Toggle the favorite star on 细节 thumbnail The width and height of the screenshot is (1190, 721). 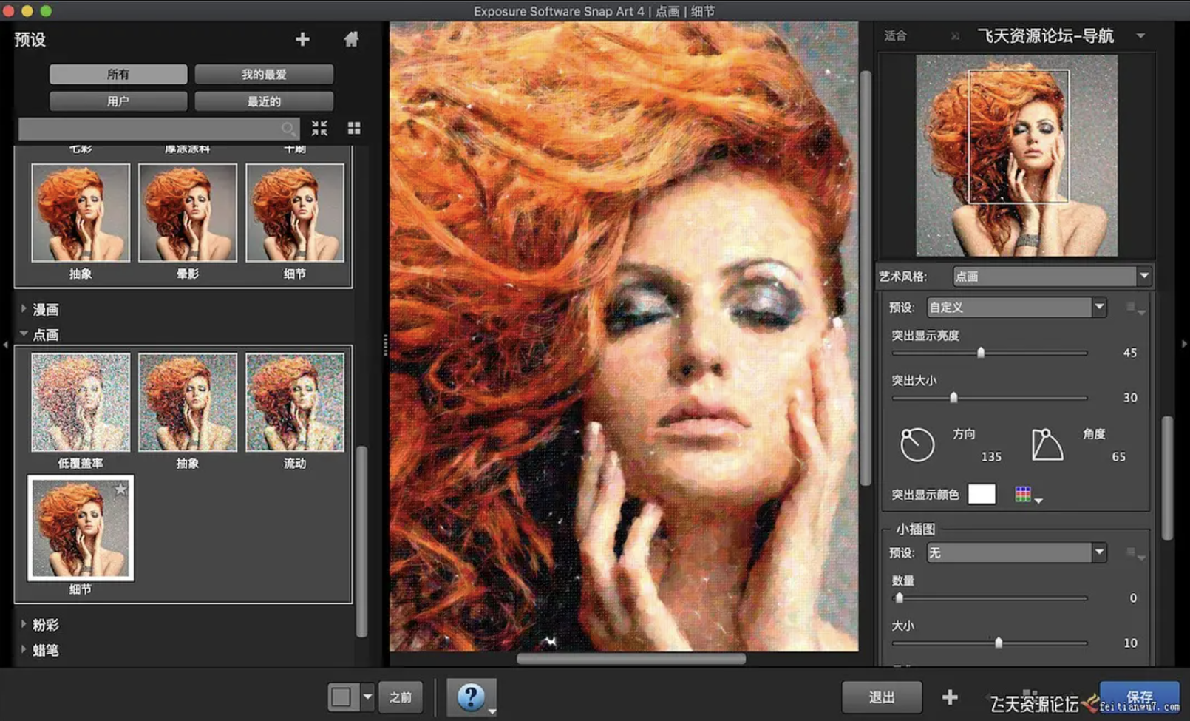120,489
